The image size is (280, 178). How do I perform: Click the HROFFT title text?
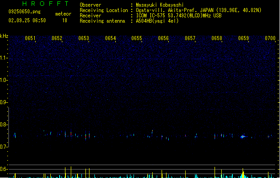45,4
